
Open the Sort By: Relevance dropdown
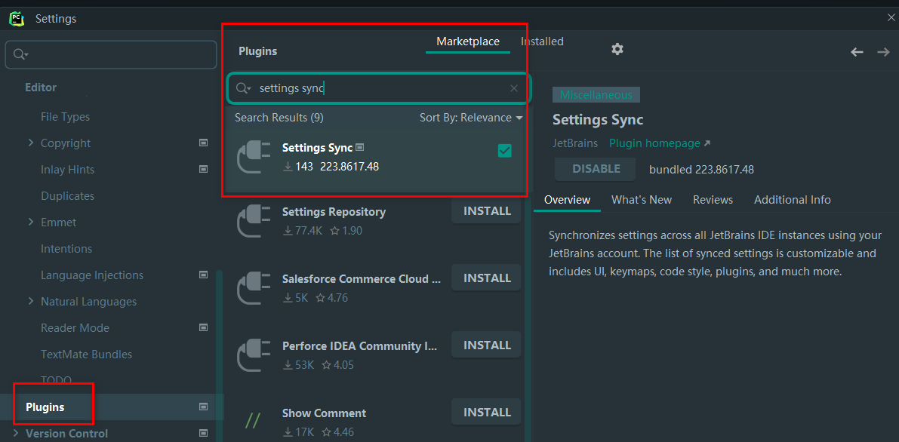point(471,118)
